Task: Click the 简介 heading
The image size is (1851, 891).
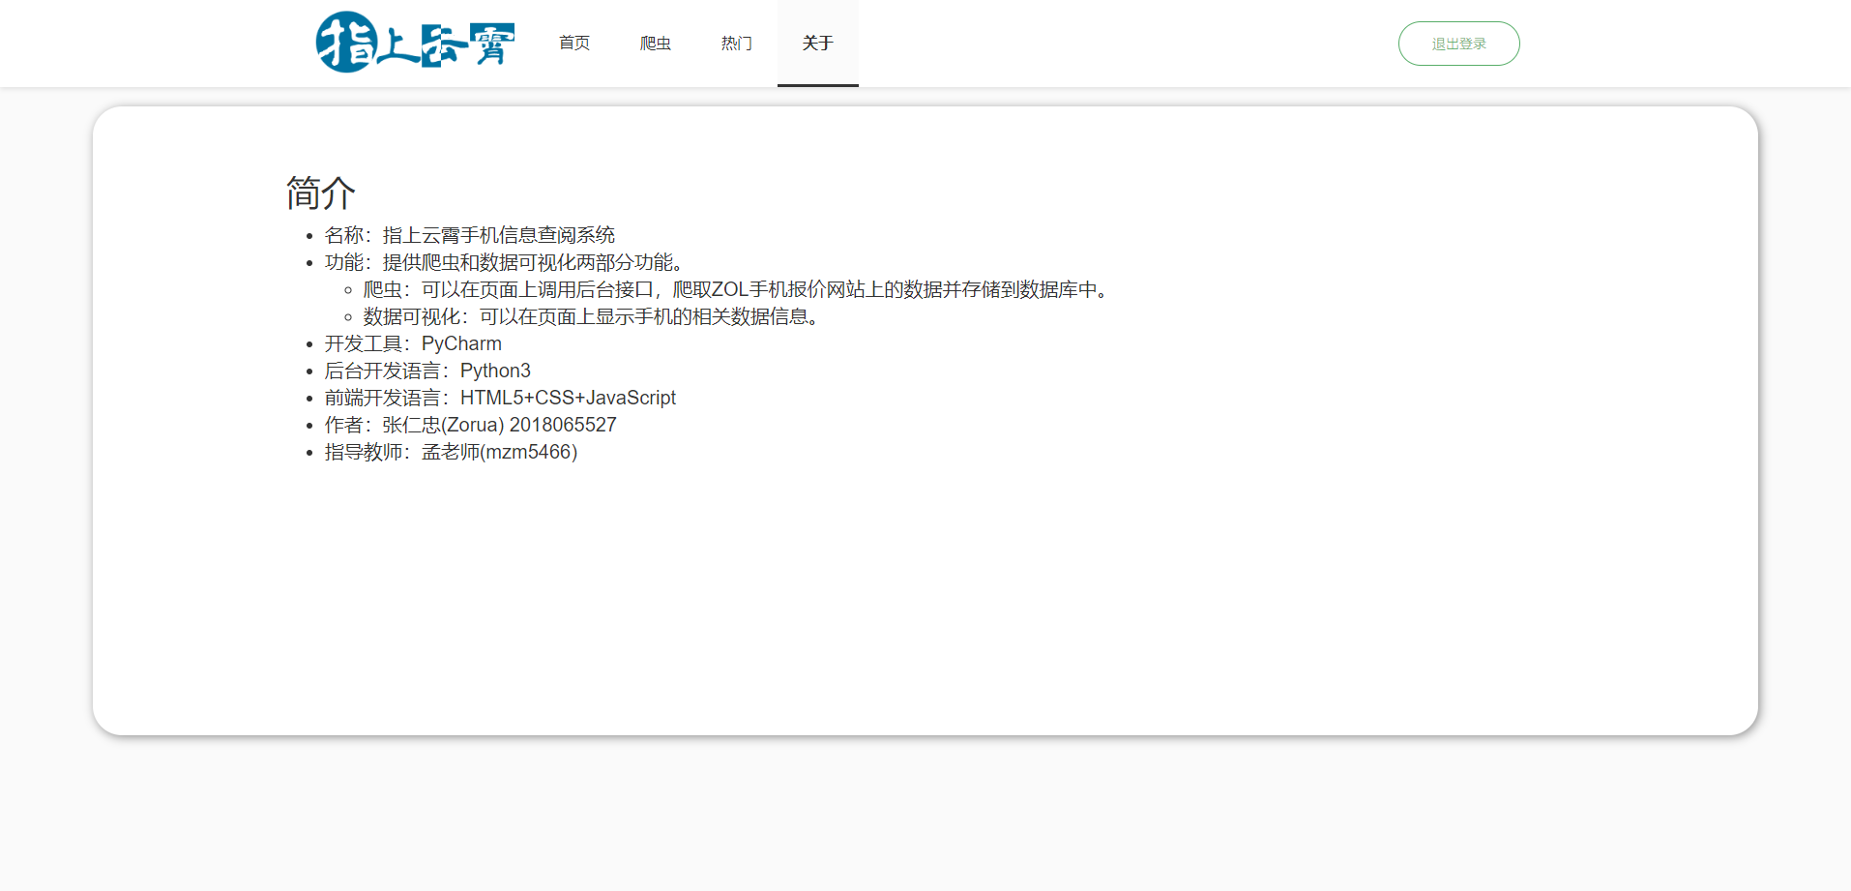Action: pos(321,193)
